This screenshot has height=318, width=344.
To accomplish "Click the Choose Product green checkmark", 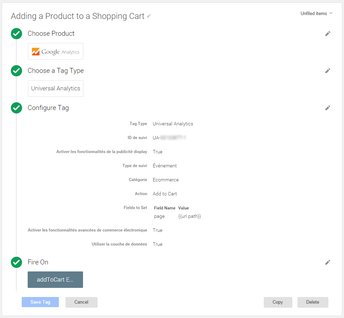I will 16,34.
